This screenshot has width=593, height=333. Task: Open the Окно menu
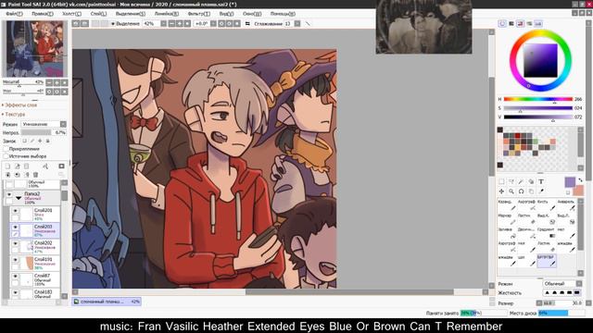pos(252,14)
